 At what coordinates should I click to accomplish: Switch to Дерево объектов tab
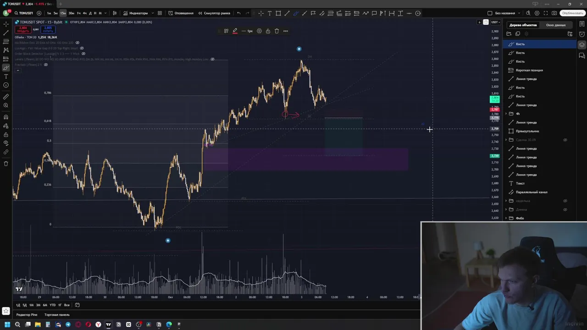(x=523, y=25)
